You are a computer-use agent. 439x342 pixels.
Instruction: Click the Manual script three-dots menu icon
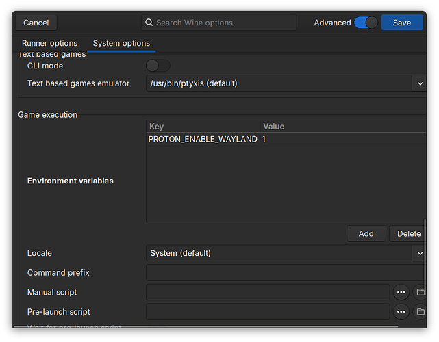pos(402,292)
